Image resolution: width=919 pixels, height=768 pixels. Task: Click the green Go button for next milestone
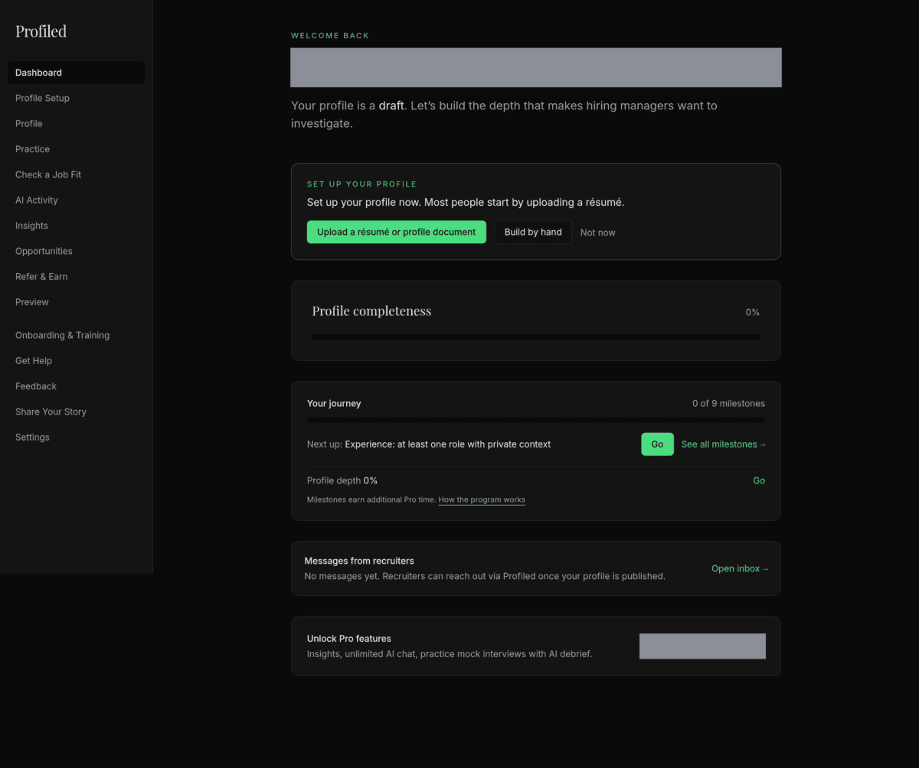click(657, 444)
